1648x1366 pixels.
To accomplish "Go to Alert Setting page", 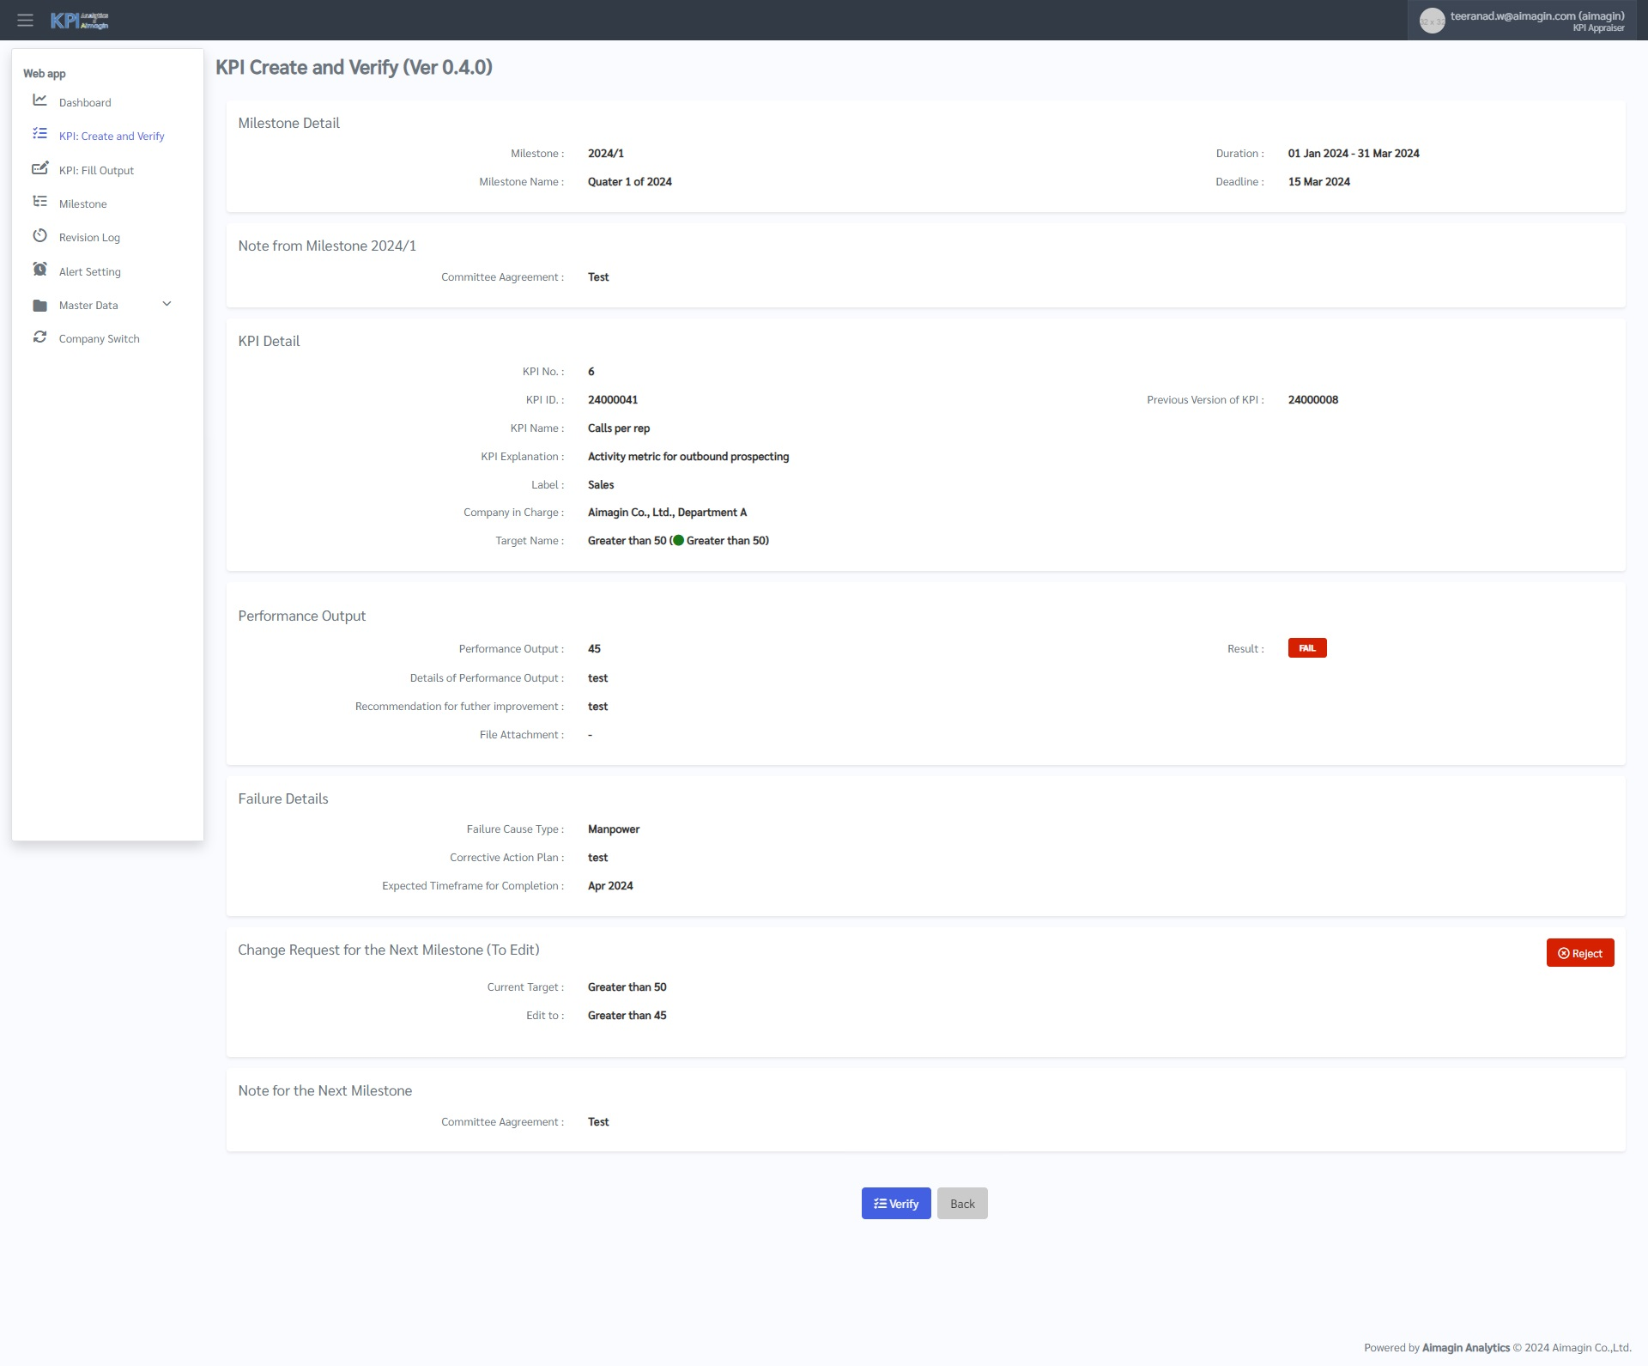I will (x=90, y=272).
